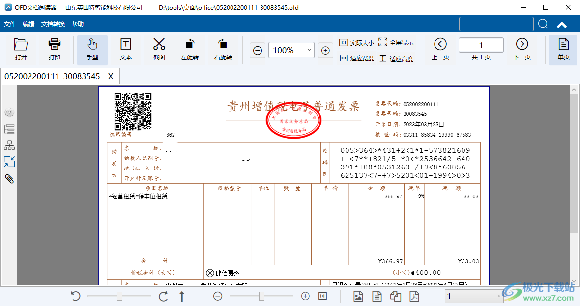The height and width of the screenshot is (306, 580).
Task: Toggle 单页 single page view
Action: [x=563, y=50]
